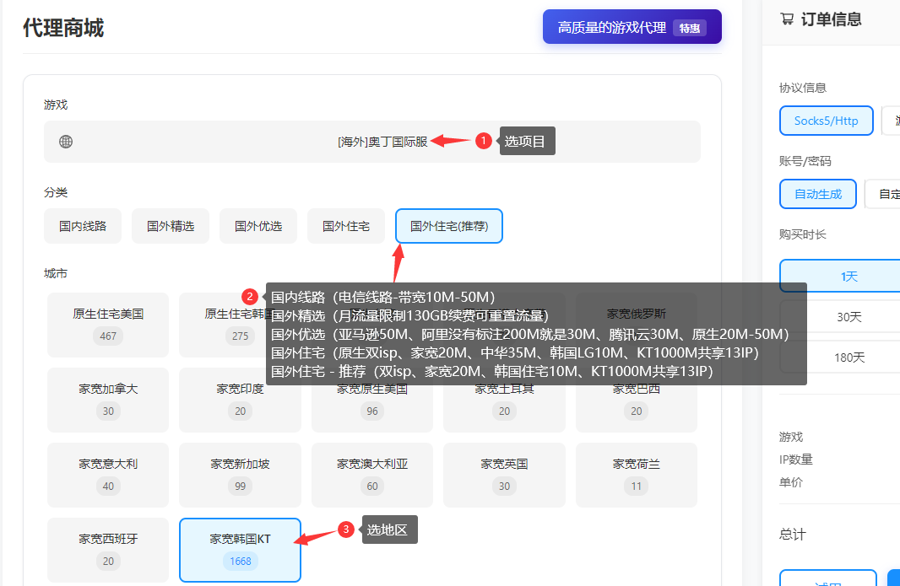
Task: Choose the 家宽澳大利亚 region
Action: coord(371,475)
